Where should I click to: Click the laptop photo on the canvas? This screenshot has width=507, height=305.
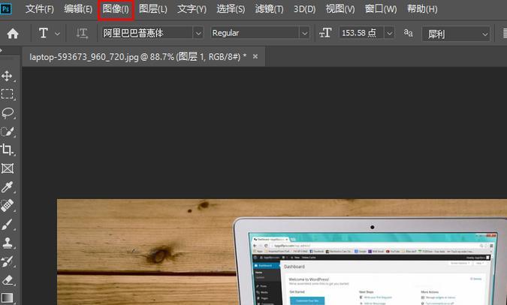[282, 252]
